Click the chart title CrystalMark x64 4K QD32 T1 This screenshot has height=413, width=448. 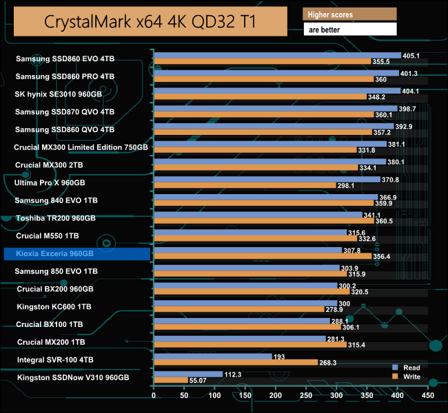(x=150, y=22)
